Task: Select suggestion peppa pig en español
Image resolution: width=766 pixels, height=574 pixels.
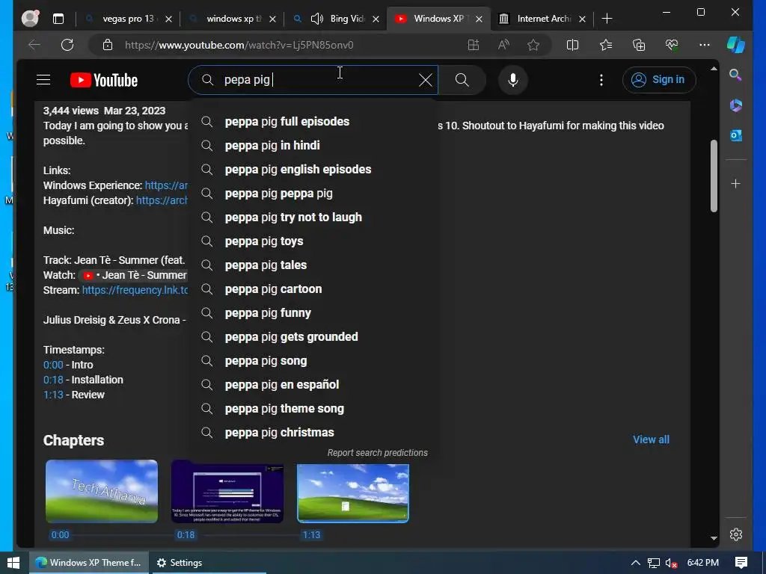Action: tap(314, 385)
